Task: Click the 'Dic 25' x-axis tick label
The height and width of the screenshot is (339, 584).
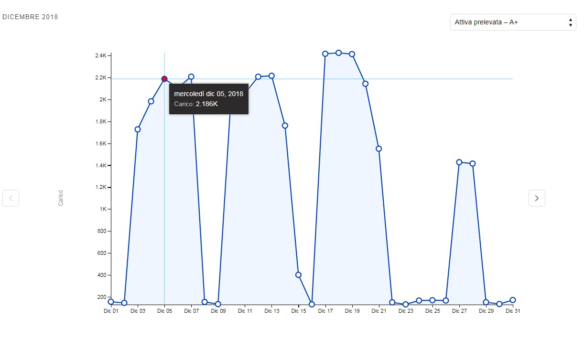Action: (433, 311)
